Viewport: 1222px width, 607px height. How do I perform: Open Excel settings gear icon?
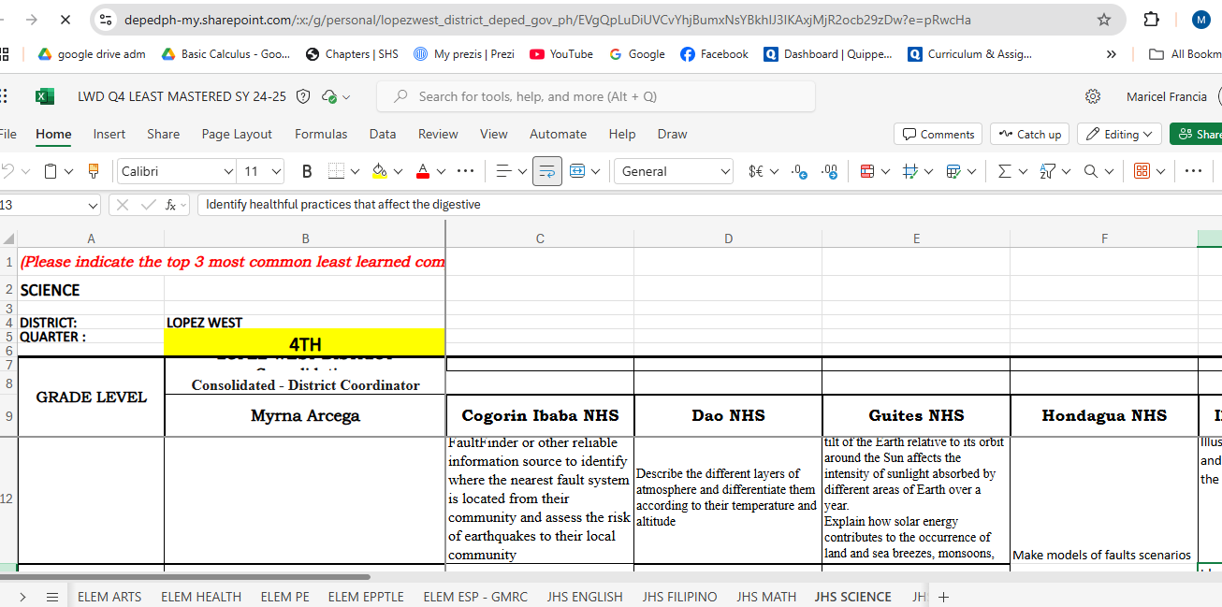(x=1092, y=96)
